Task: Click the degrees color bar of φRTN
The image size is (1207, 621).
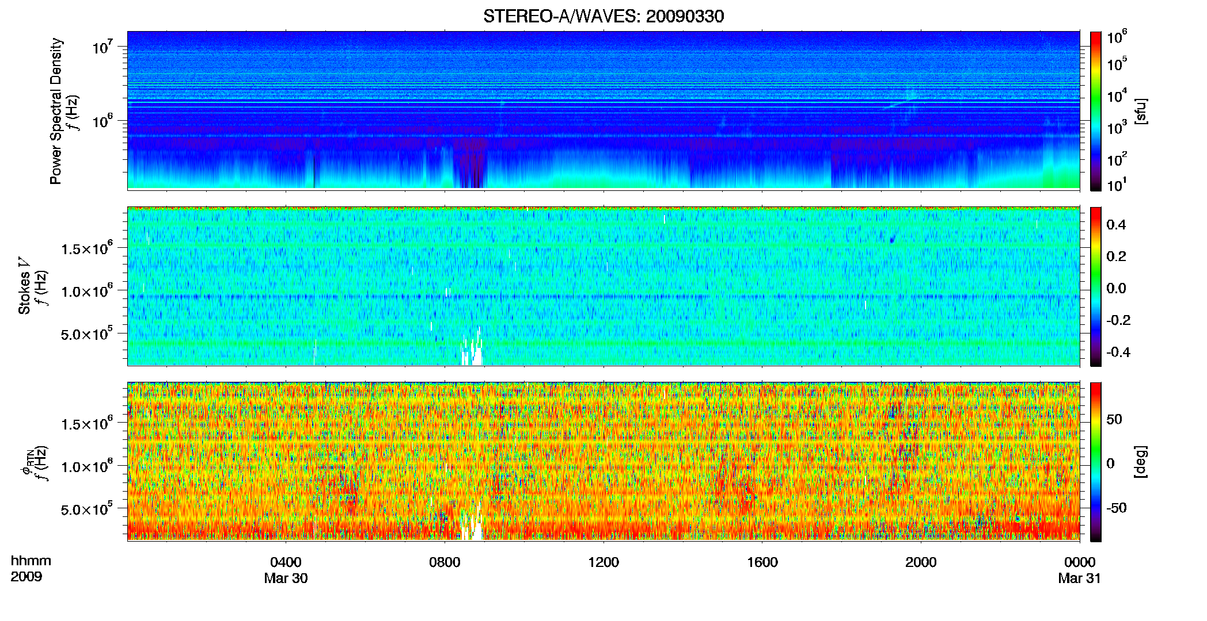Action: click(1096, 462)
